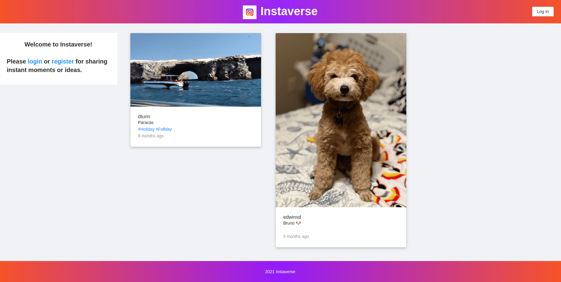Open the Paracas boat photo
Screen dimensions: 561x282
195,70
